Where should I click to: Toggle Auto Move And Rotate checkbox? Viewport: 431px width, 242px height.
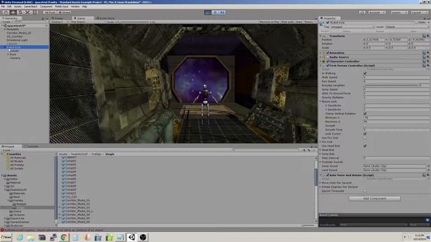[327, 175]
